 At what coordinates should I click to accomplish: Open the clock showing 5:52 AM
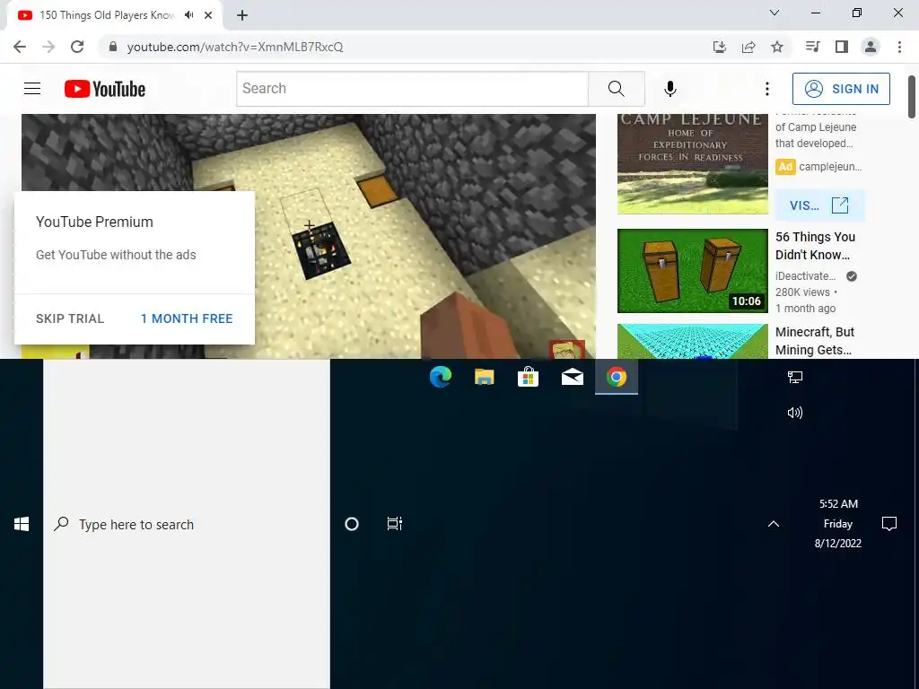(838, 523)
